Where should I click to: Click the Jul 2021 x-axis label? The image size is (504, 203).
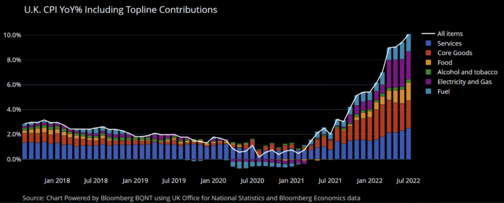[x=330, y=181]
